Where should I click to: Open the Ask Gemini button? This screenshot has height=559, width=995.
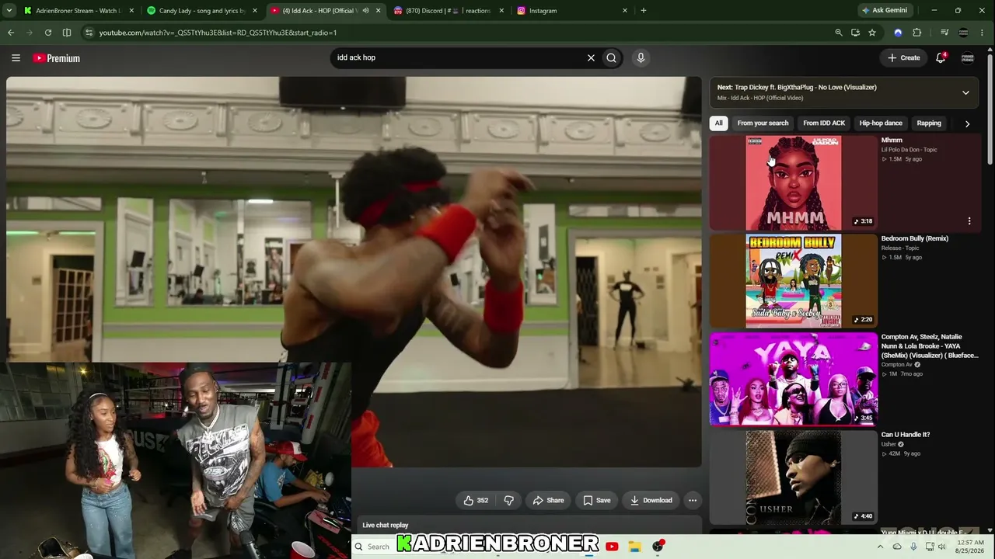[885, 11]
